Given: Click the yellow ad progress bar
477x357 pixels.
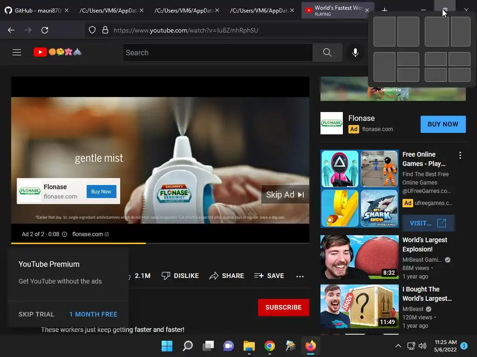Looking at the screenshot, I should (78, 243).
